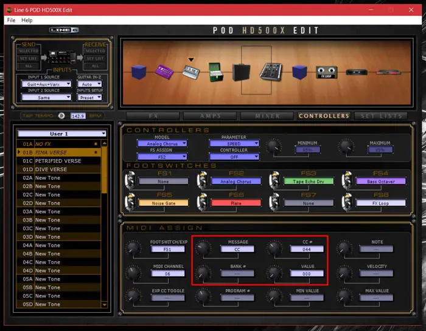Select preset 01D DIVE VERSE
The height and width of the screenshot is (331, 426).
point(58,169)
